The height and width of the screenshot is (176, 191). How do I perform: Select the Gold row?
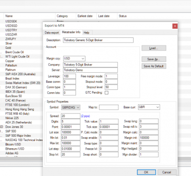[x=21, y=48]
